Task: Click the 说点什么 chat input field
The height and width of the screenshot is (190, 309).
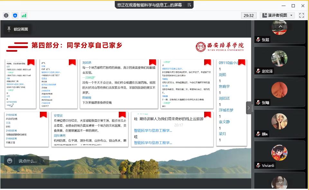Action: pyautogui.click(x=27, y=161)
